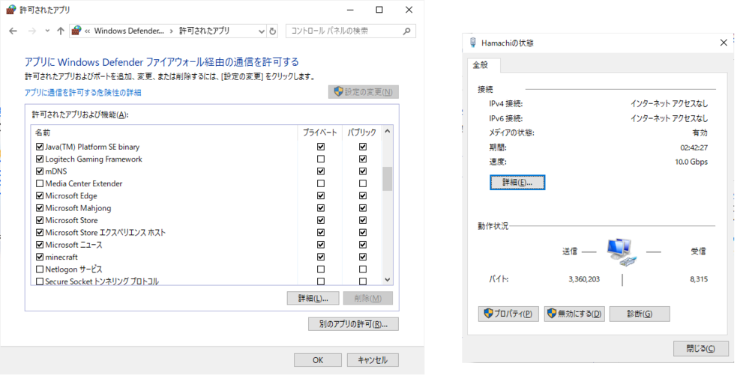Uncheck the minecraft name checkbox
Viewport: 749px width, 390px height.
click(40, 257)
